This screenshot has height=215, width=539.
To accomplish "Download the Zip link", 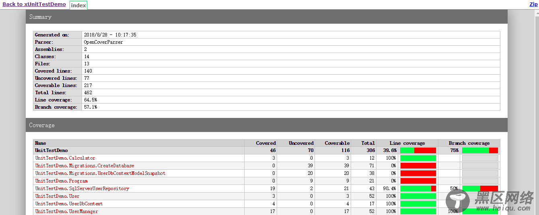I will 533,4.
